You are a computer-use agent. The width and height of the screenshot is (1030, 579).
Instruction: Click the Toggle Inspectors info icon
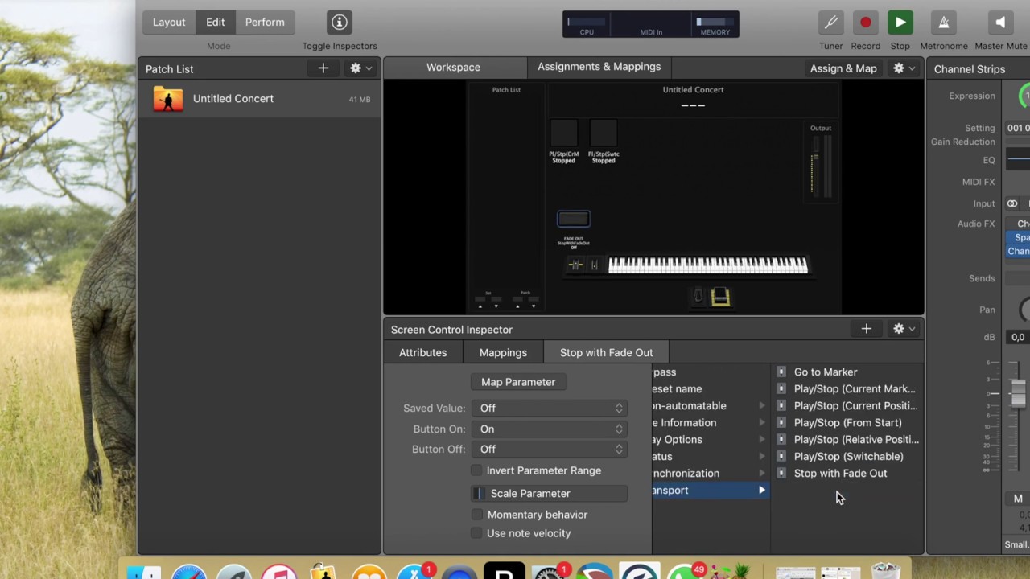[x=339, y=23]
